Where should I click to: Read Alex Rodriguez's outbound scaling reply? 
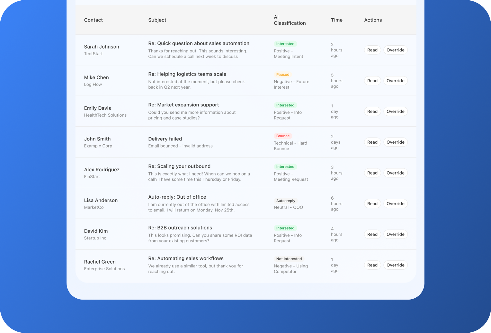pos(372,173)
